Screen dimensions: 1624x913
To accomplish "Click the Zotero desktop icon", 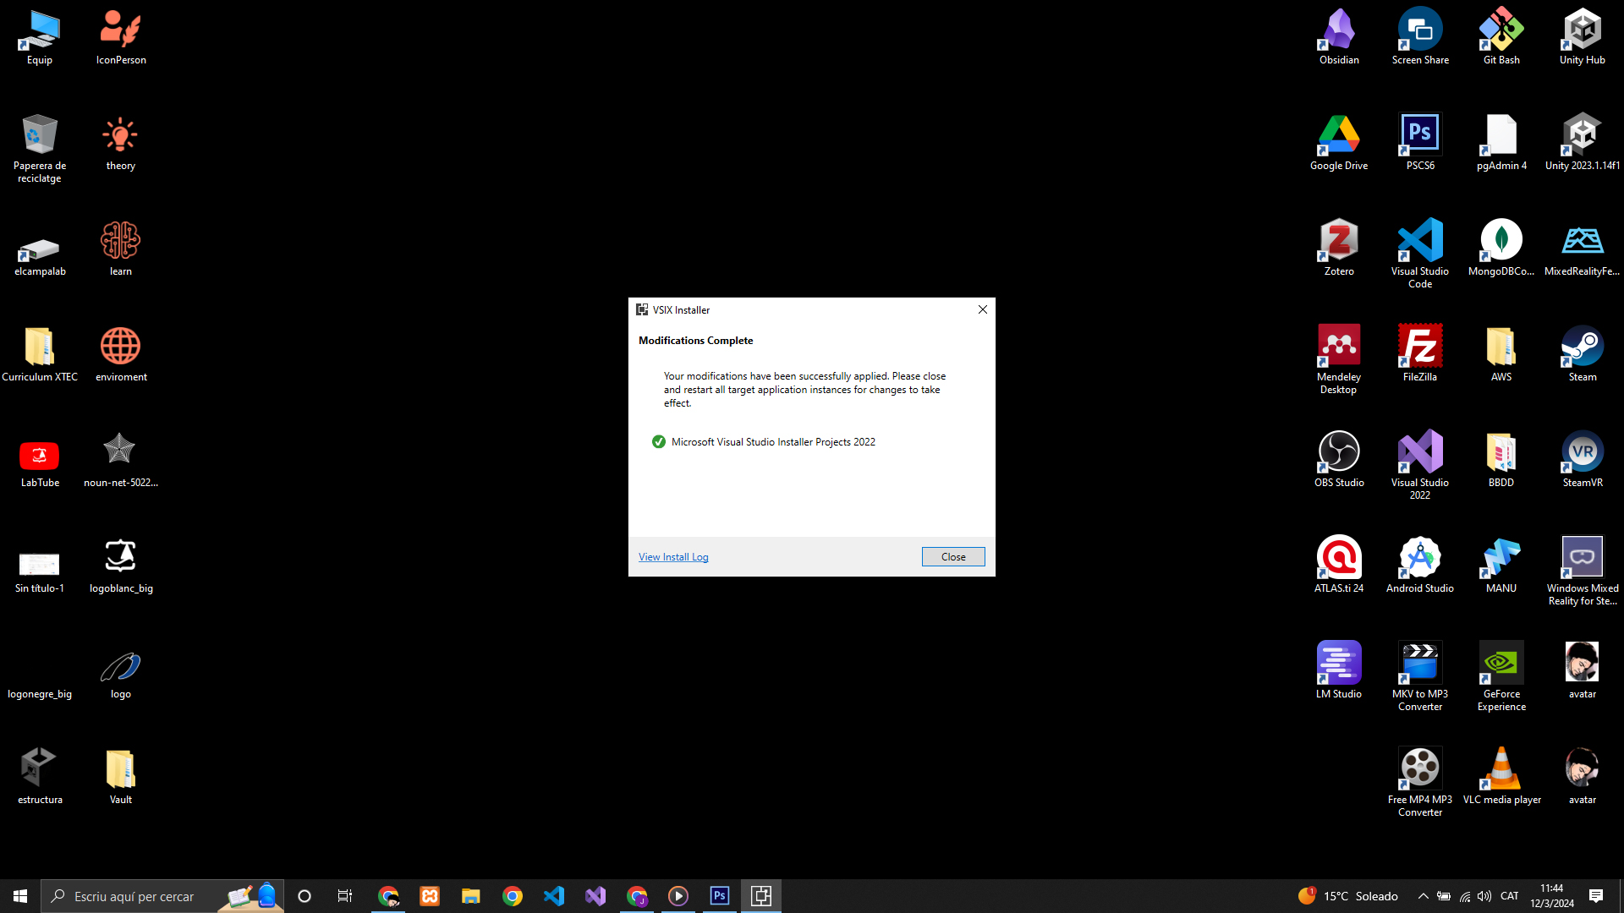I will (1339, 248).
